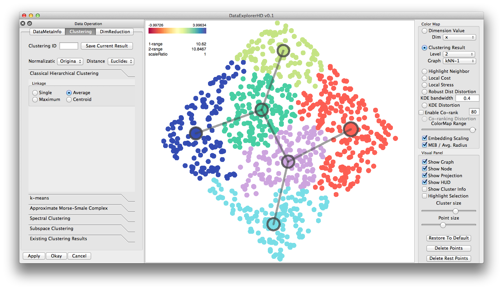Toggle MEB / Avg. Radius checkbox

tap(424, 145)
